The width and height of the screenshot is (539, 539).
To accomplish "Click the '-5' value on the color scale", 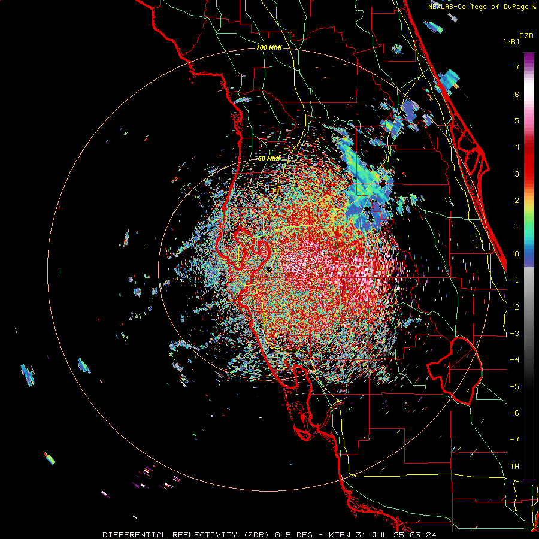I will click(x=514, y=387).
